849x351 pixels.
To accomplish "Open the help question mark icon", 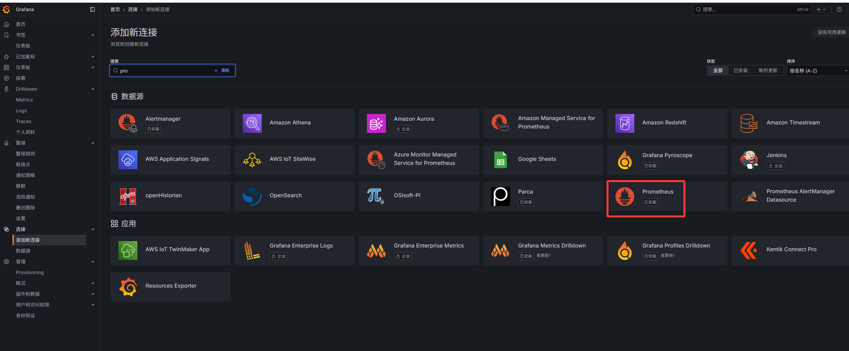I will point(839,9).
